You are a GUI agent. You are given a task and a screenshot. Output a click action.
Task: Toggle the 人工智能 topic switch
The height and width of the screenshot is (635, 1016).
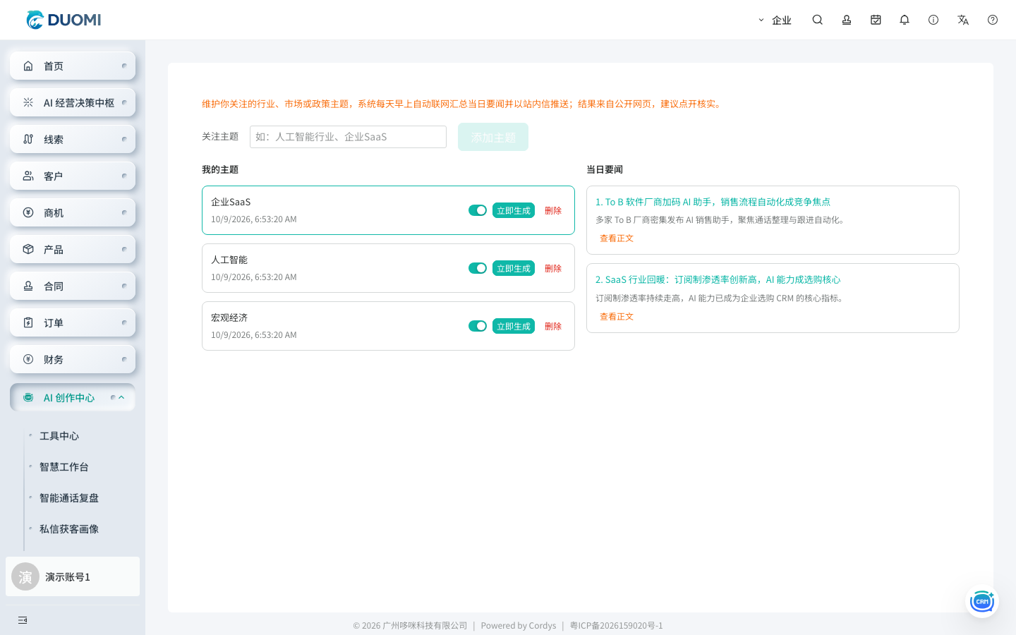click(478, 268)
